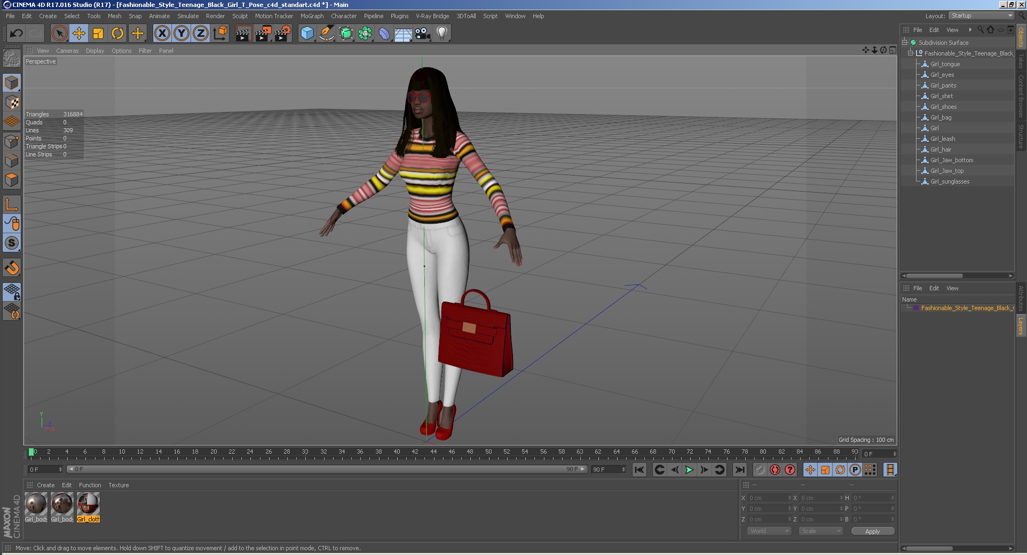Click the current frame 0 F field
The height and width of the screenshot is (555, 1027).
(x=45, y=469)
